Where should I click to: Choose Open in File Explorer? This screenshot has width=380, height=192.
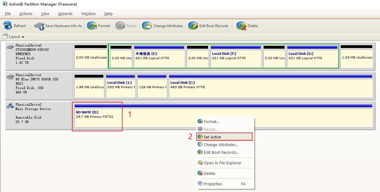[225, 163]
